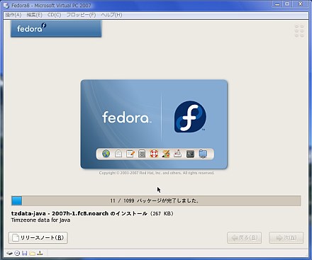Minimize the Virtual PC window

pyautogui.click(x=277, y=4)
